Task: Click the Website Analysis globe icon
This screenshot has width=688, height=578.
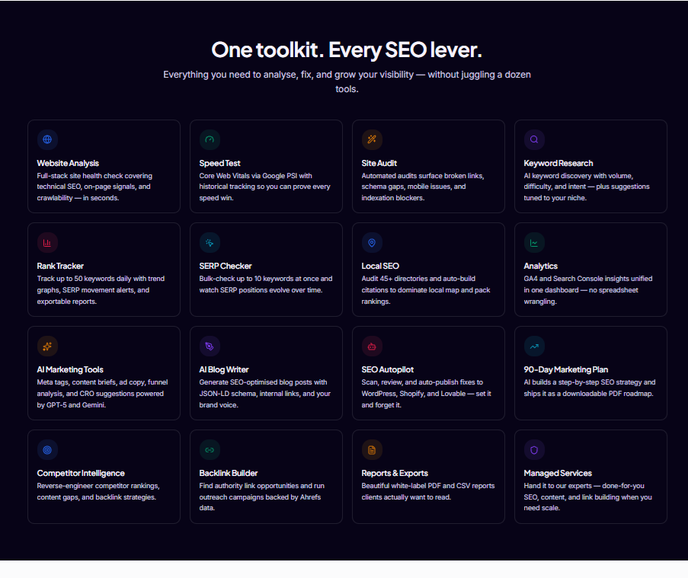Action: click(47, 139)
